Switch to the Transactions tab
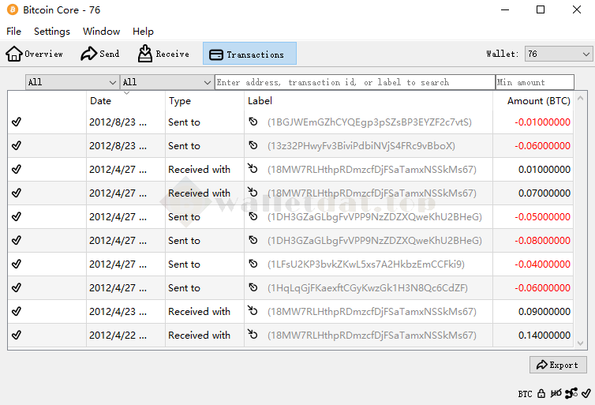 tap(249, 54)
